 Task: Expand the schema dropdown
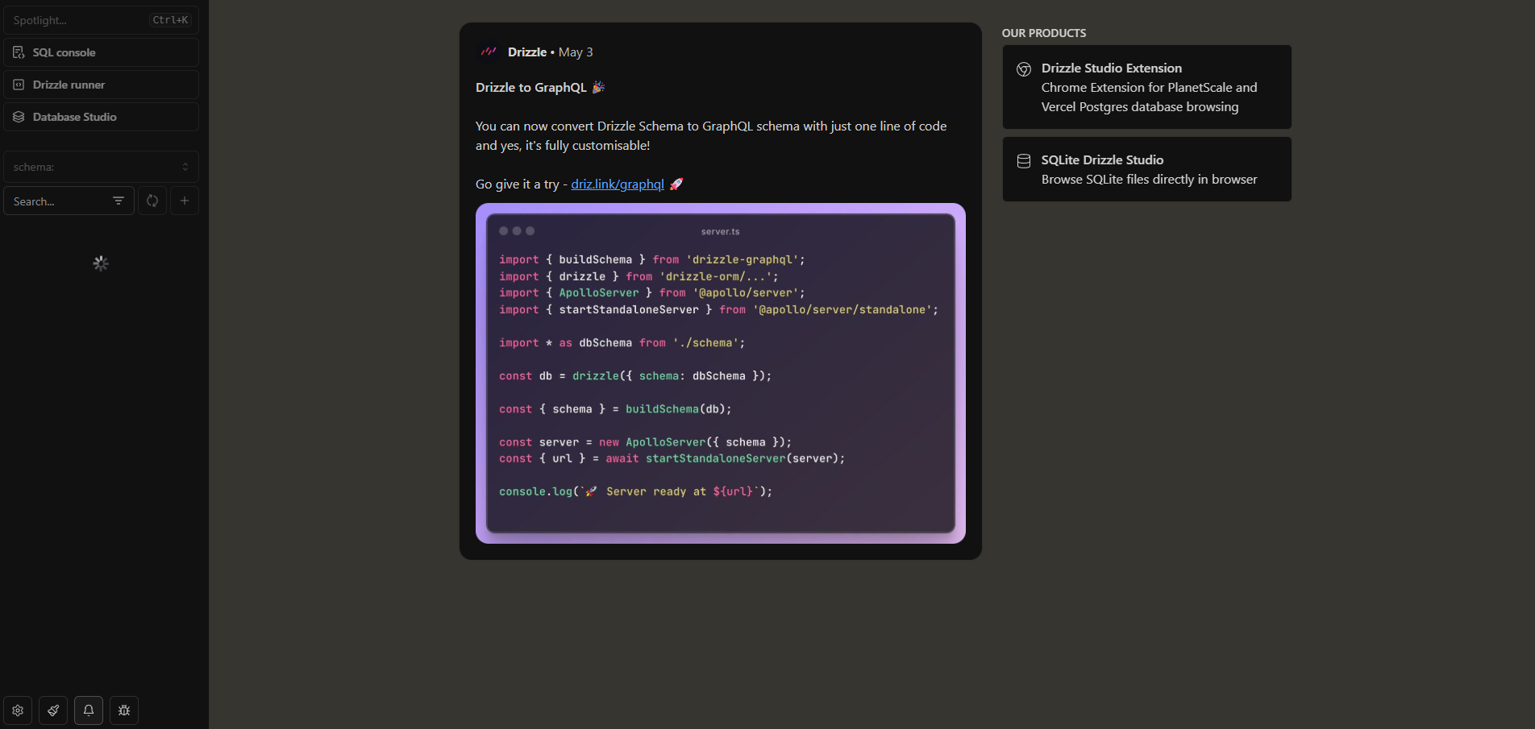101,167
